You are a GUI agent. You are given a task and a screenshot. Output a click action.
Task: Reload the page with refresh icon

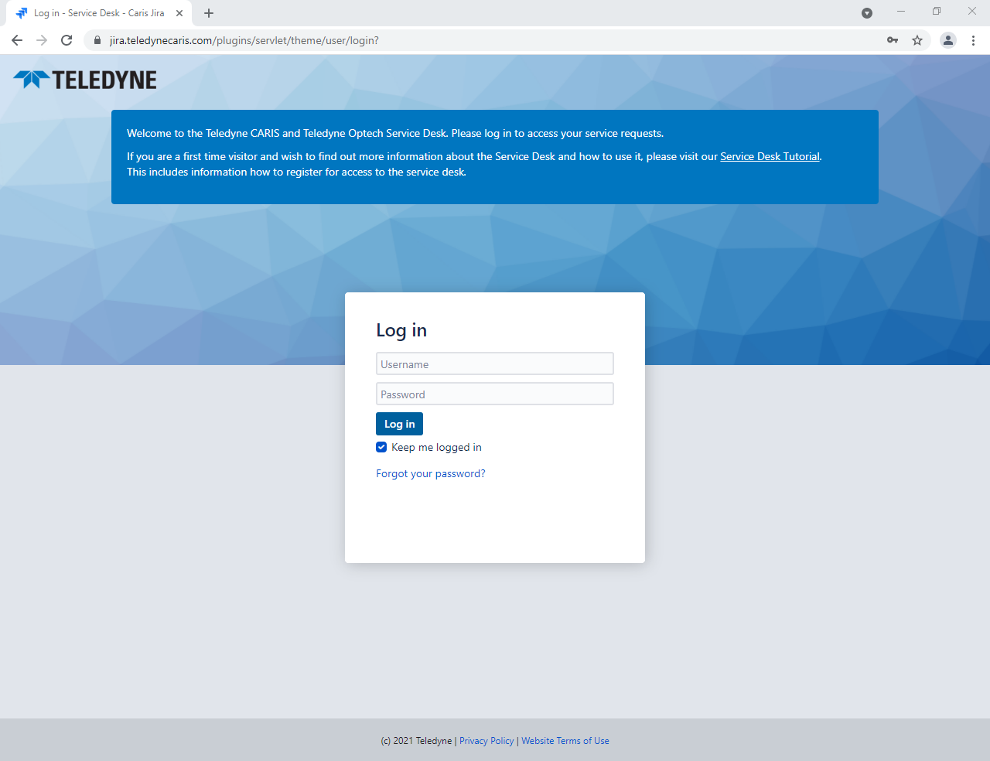(67, 40)
